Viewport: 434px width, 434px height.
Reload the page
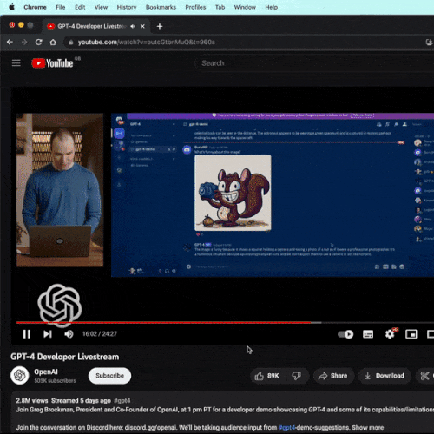39,43
